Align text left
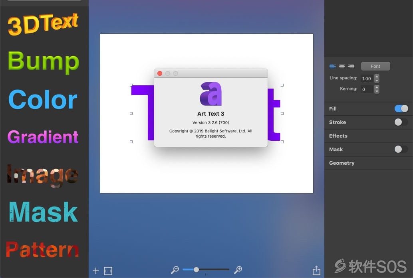The width and height of the screenshot is (413, 278). pyautogui.click(x=333, y=66)
